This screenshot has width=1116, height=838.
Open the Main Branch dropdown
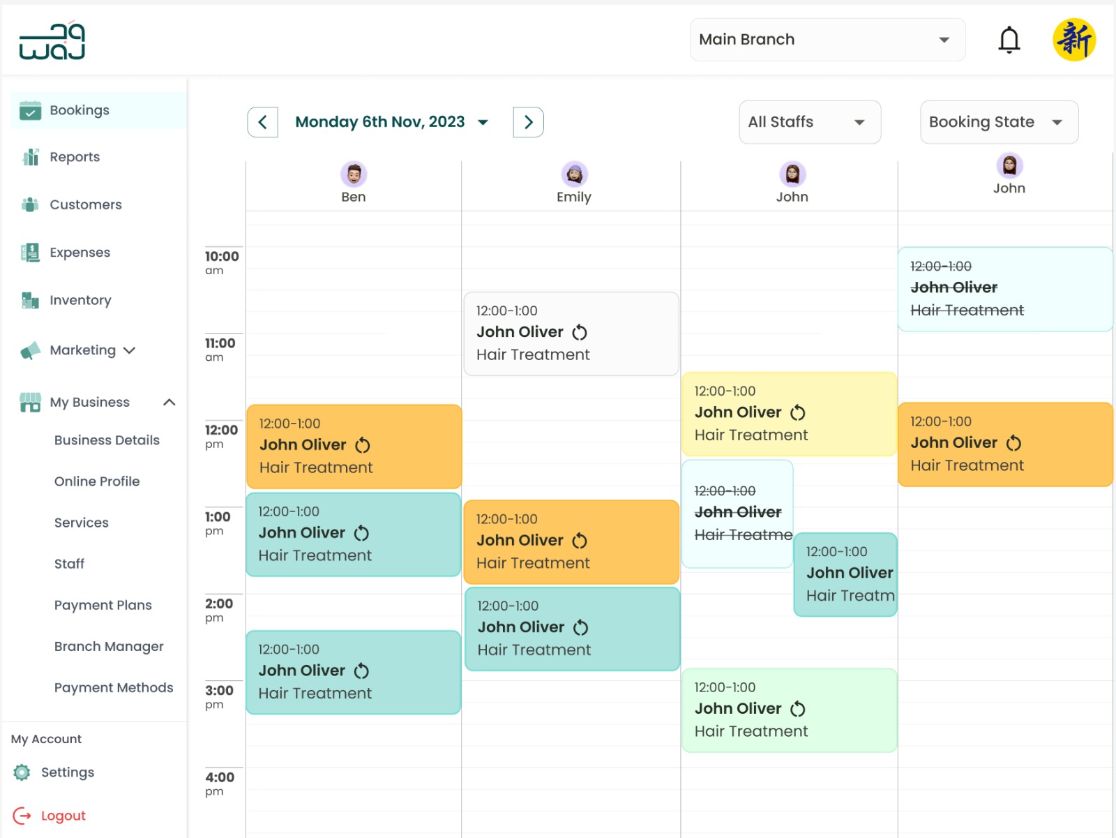coord(827,40)
